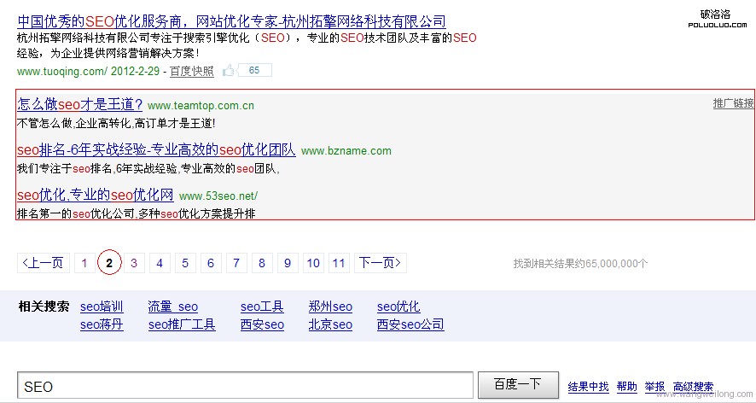Open the 高级搜索 advanced search link
Screen dimensions: 756x403
692,387
